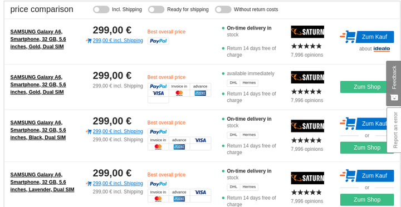Open the Report an error side tab
The image size is (401, 207).
394,130
